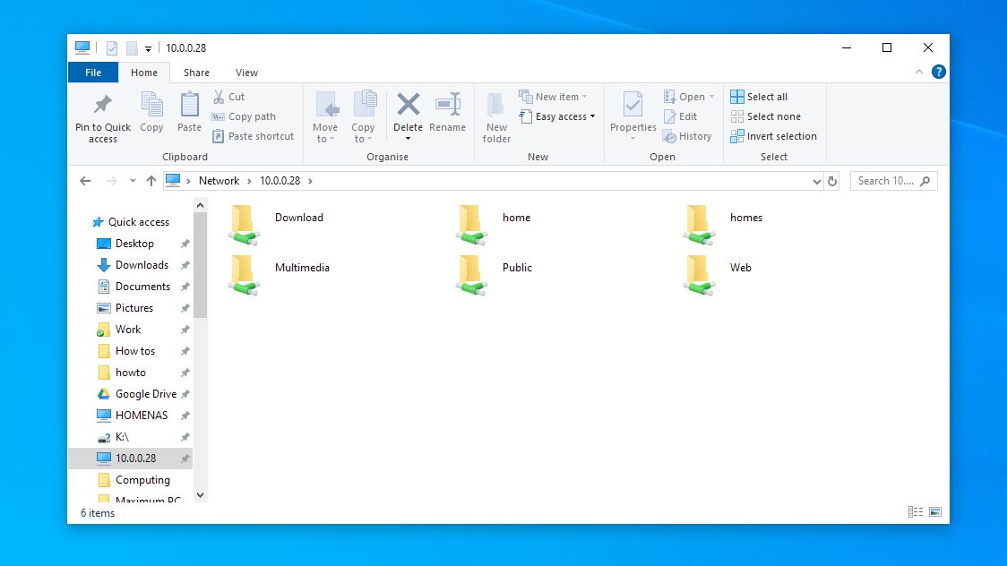Open the File menu
Viewport: 1007px width, 566px height.
pos(92,73)
